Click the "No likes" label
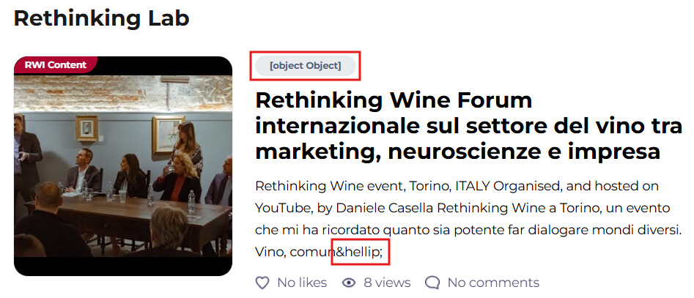 [302, 283]
